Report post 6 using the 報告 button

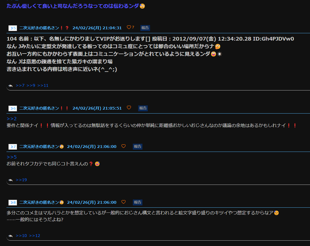(x=143, y=108)
